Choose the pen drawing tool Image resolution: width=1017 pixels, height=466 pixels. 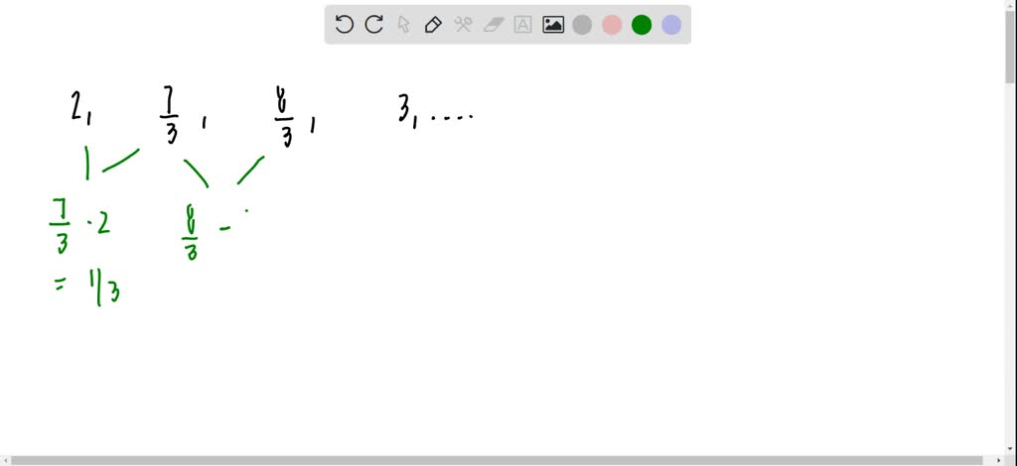pos(433,25)
